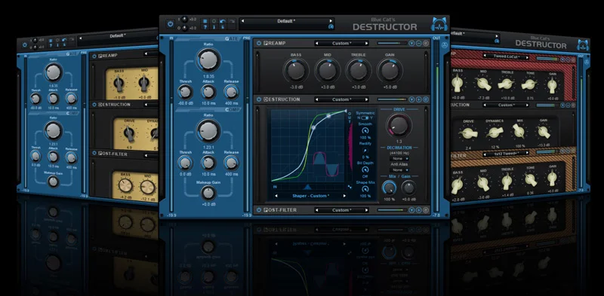Viewport: 604px width, 296px height.
Task: Click the Preamp Bass knob in the center window
Action: 296,70
